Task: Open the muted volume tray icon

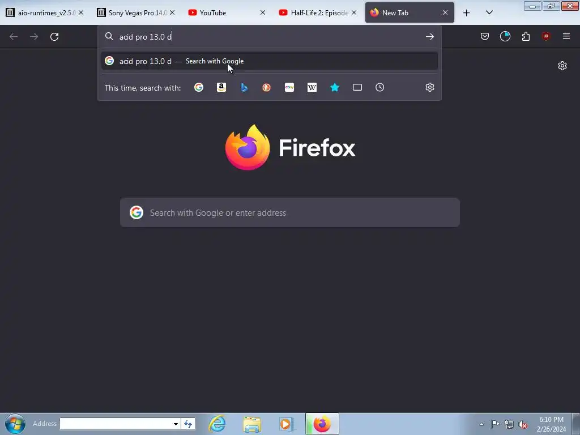Action: click(523, 424)
